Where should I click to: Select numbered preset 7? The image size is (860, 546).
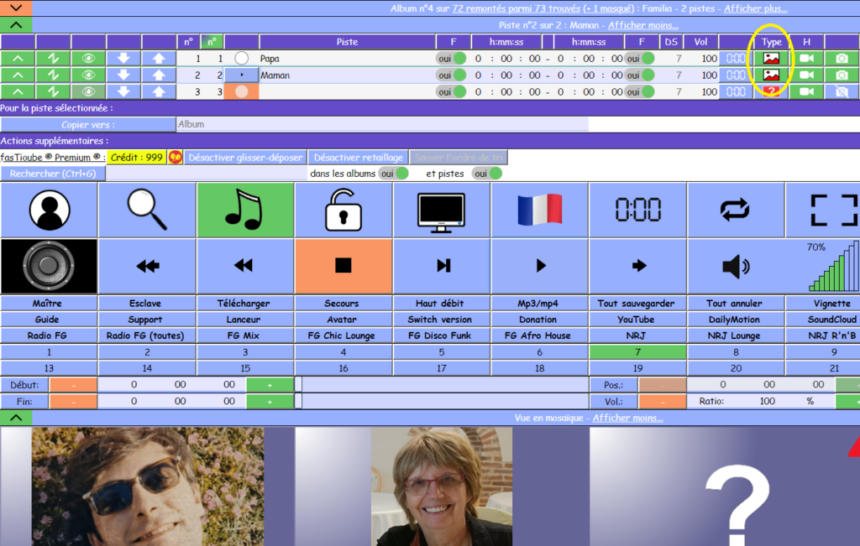click(637, 352)
